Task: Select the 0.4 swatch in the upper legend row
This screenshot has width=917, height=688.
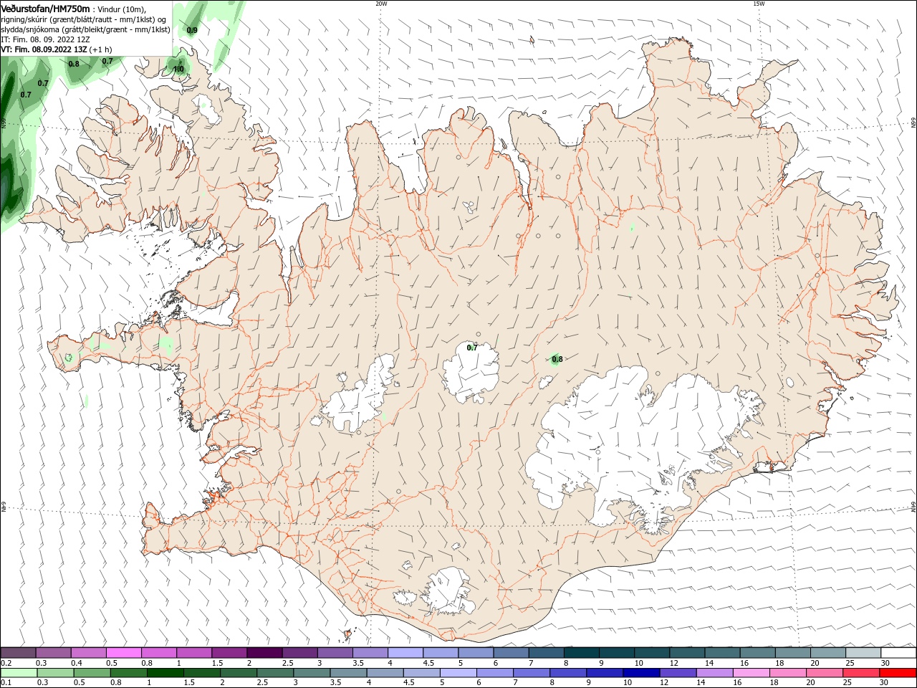Action: coord(89,652)
